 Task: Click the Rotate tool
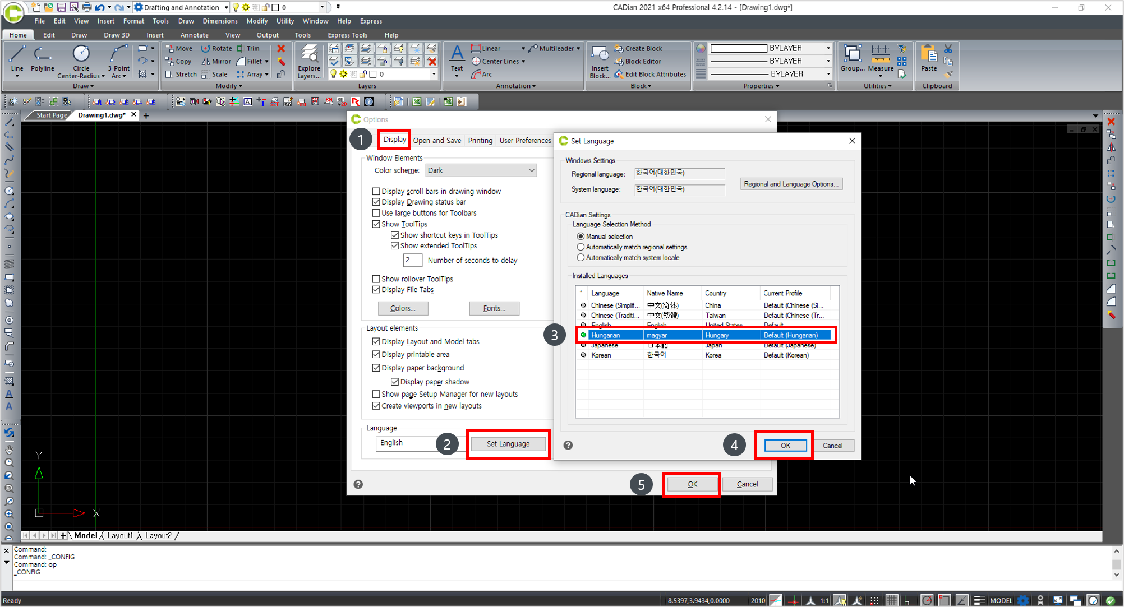(216, 49)
